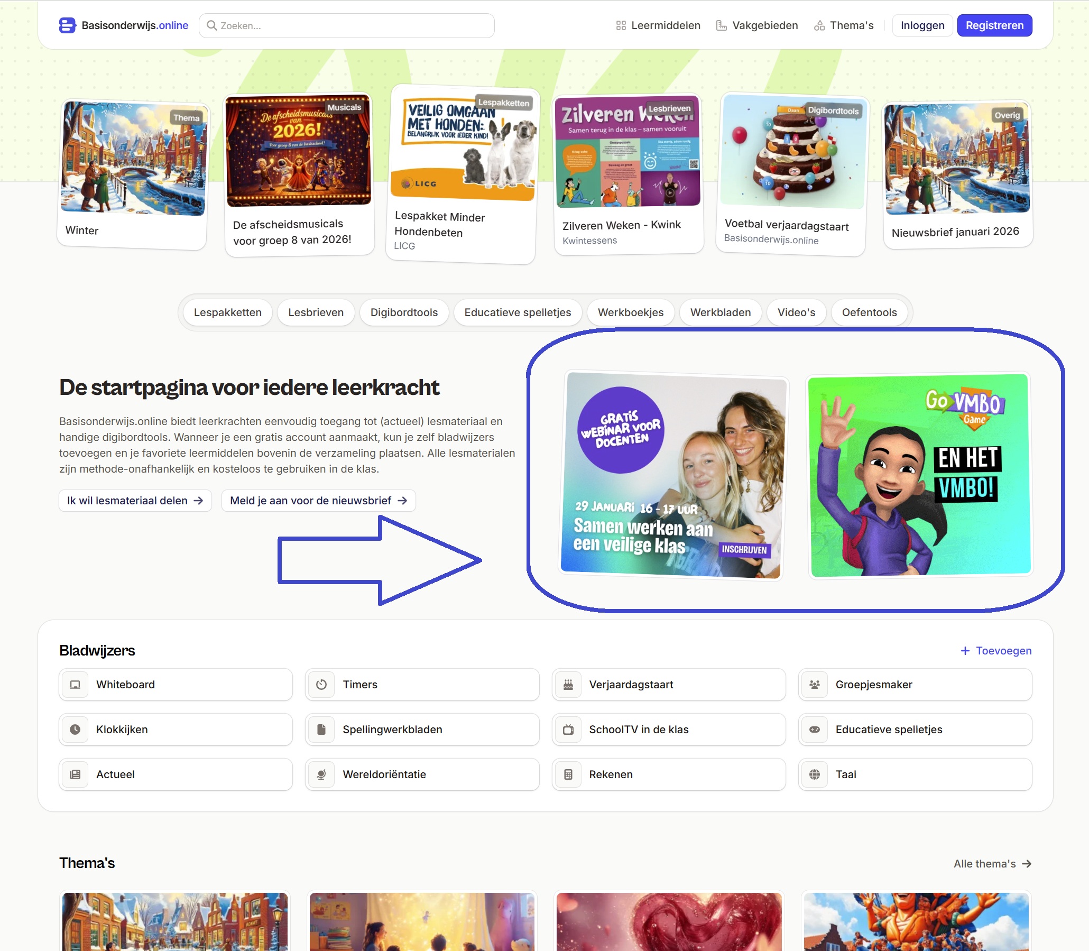The image size is (1089, 951).
Task: Open the Thema's navigation menu
Action: pos(844,25)
